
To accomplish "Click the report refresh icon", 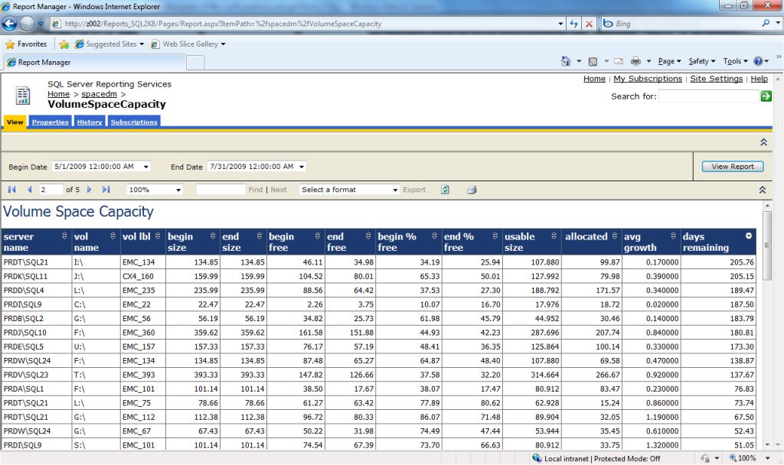I will [x=445, y=190].
